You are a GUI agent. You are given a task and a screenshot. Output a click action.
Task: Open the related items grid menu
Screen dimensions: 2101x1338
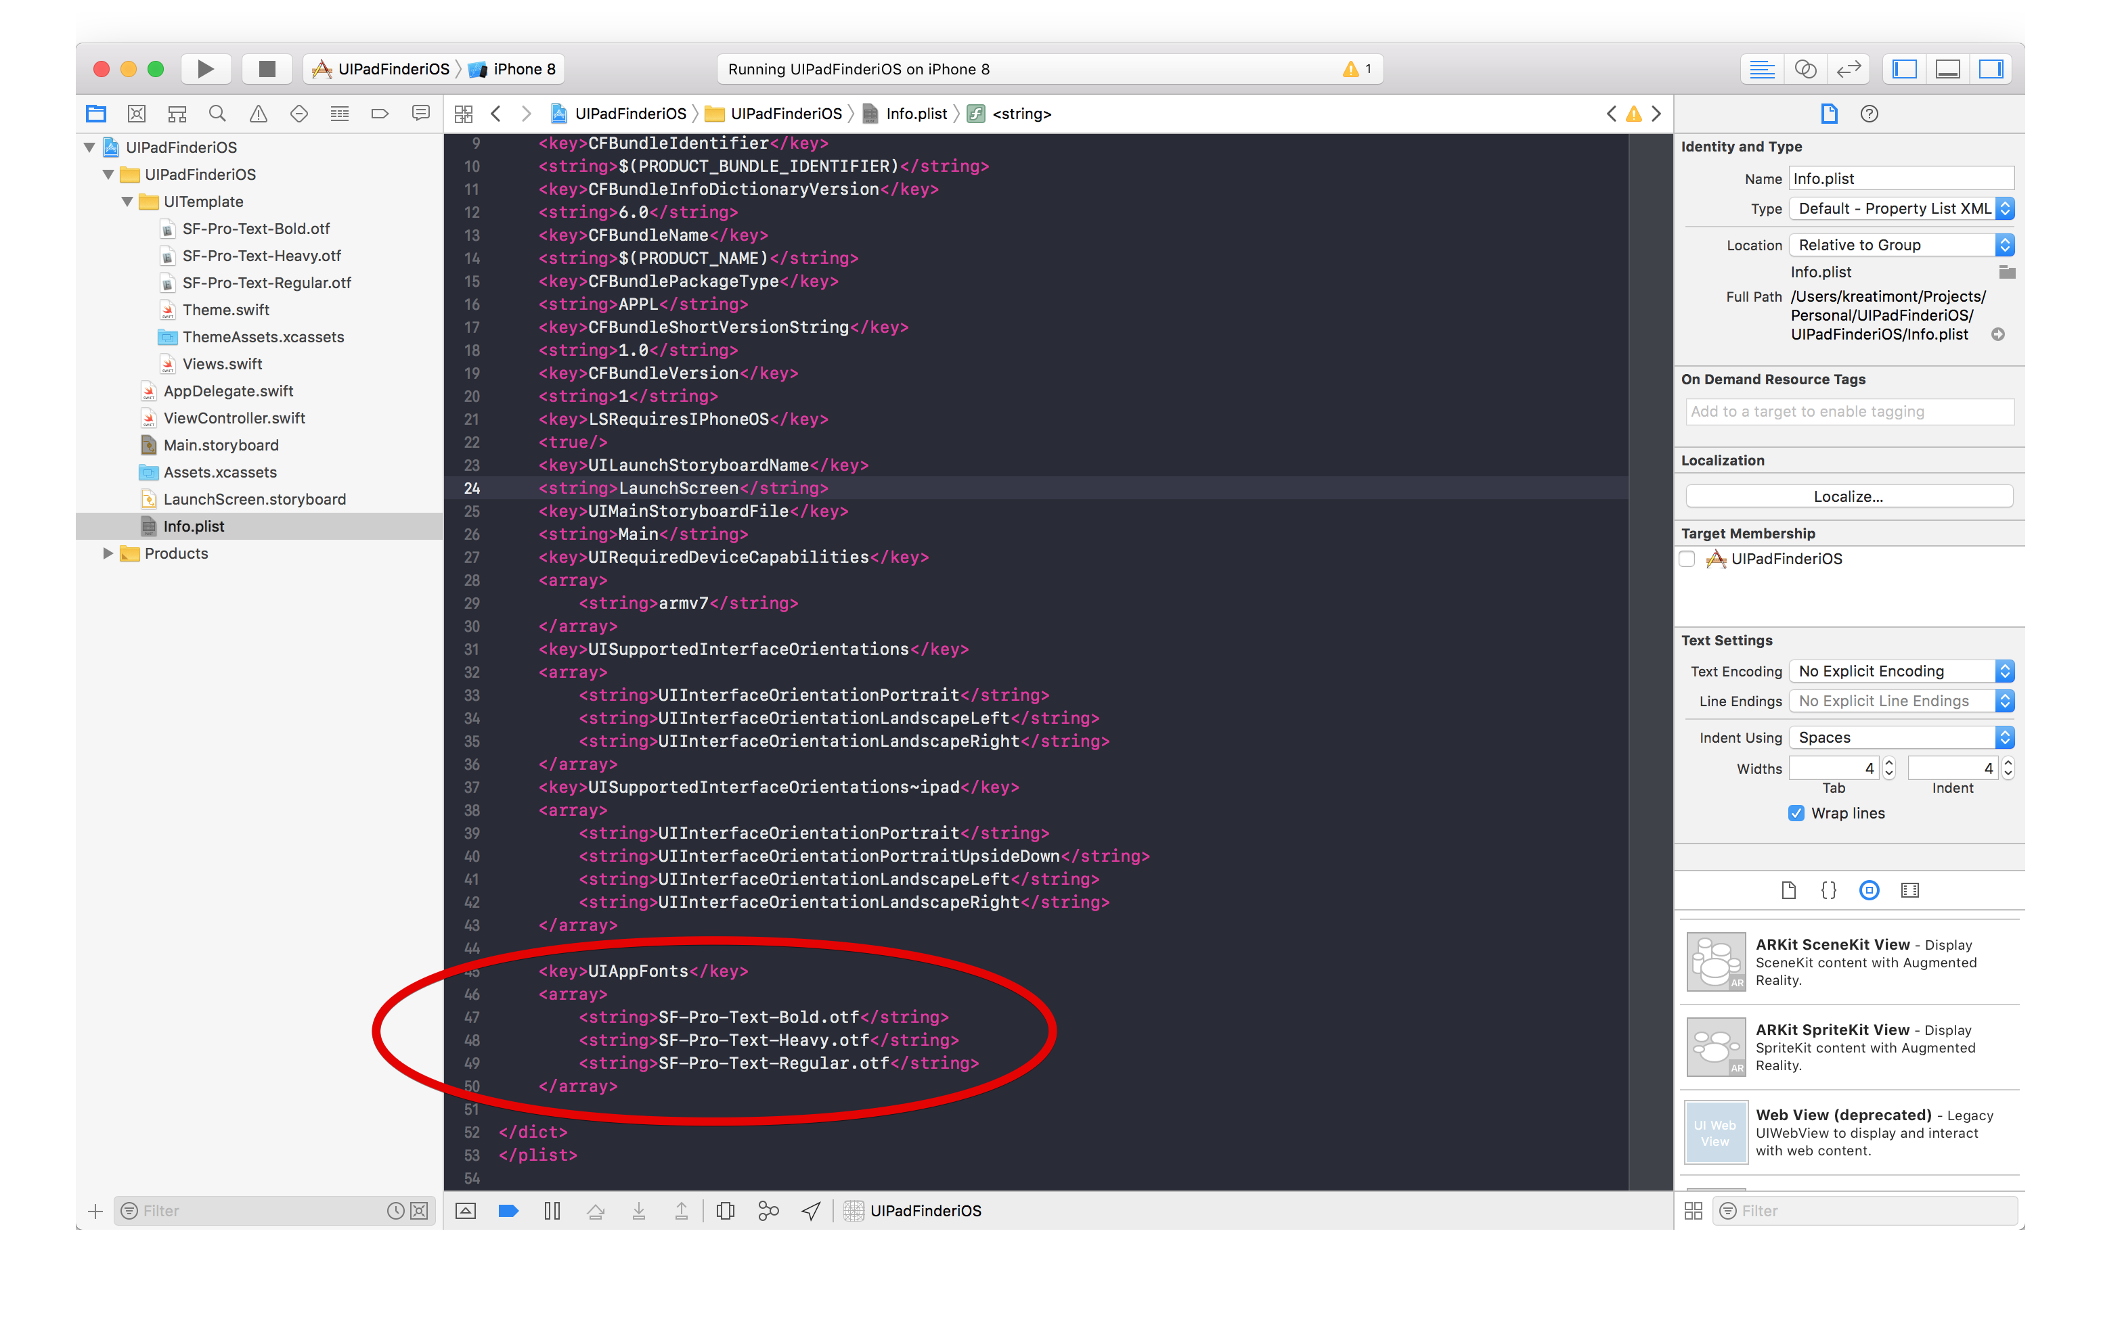point(463,114)
